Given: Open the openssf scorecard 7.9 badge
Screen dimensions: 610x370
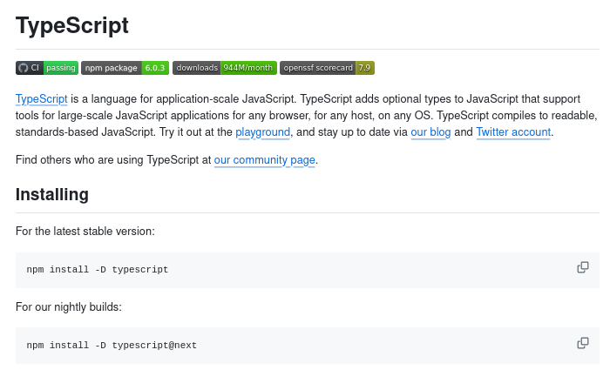Looking at the screenshot, I should tap(327, 68).
